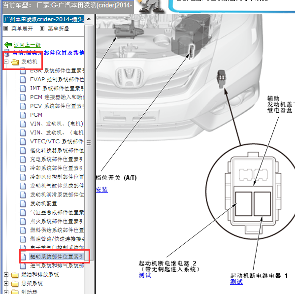Click document icon beside 起动系统部件位置索引

(x=23, y=257)
